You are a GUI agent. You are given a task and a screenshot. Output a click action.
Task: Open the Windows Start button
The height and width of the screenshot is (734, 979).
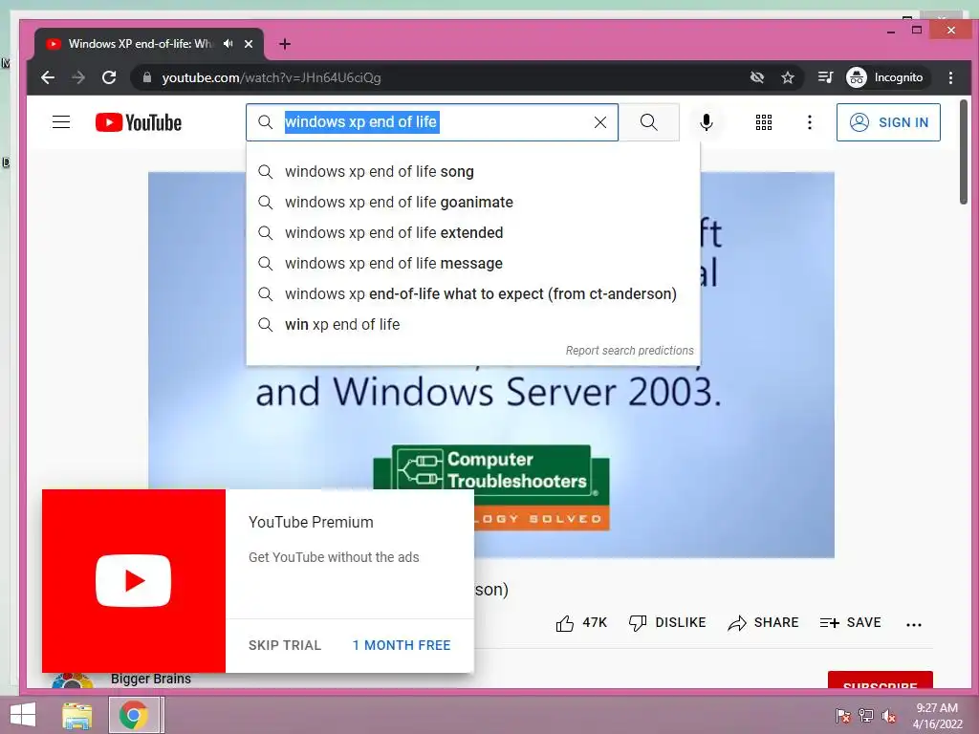click(x=23, y=715)
